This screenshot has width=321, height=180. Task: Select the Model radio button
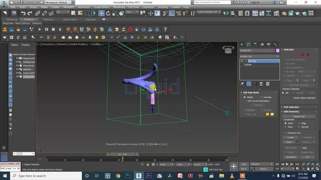tap(245, 97)
